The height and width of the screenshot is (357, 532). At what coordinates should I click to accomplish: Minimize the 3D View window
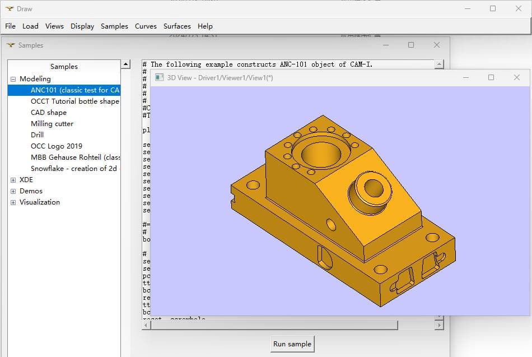(466, 77)
